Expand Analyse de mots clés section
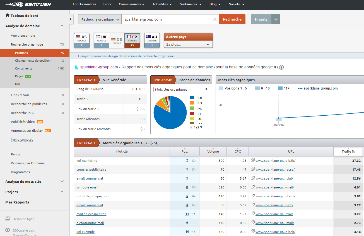 coord(62,181)
